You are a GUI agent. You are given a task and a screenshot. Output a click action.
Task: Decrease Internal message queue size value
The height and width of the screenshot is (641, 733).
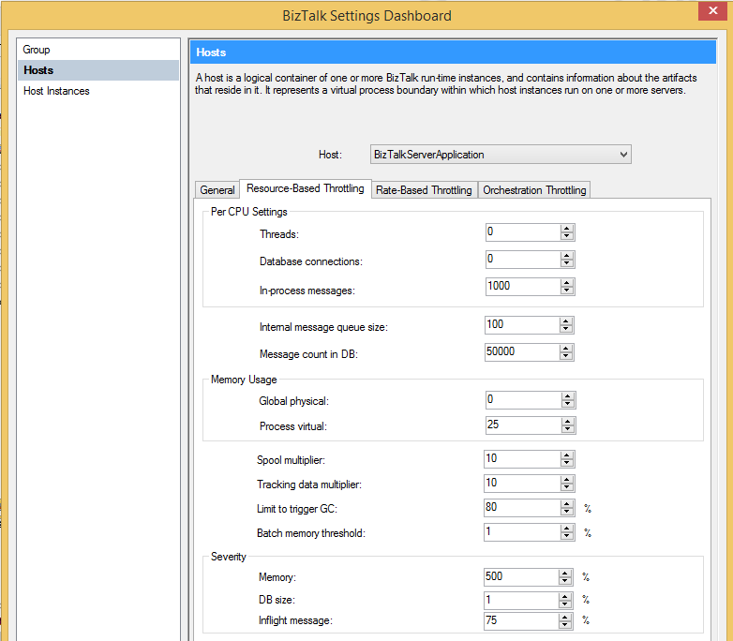[566, 329]
